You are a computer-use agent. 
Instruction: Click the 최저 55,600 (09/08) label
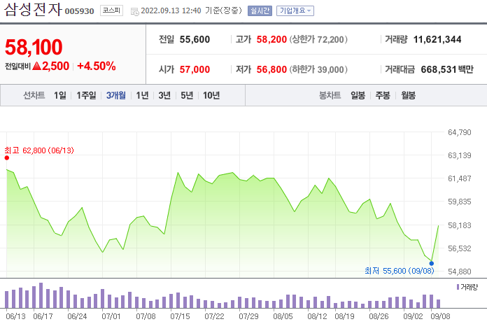coord(400,271)
